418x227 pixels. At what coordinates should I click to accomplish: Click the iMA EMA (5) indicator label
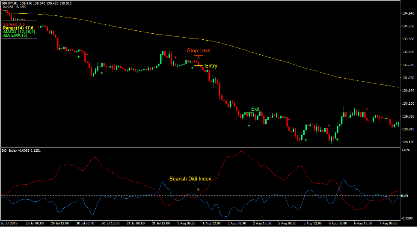pyautogui.click(x=15, y=35)
